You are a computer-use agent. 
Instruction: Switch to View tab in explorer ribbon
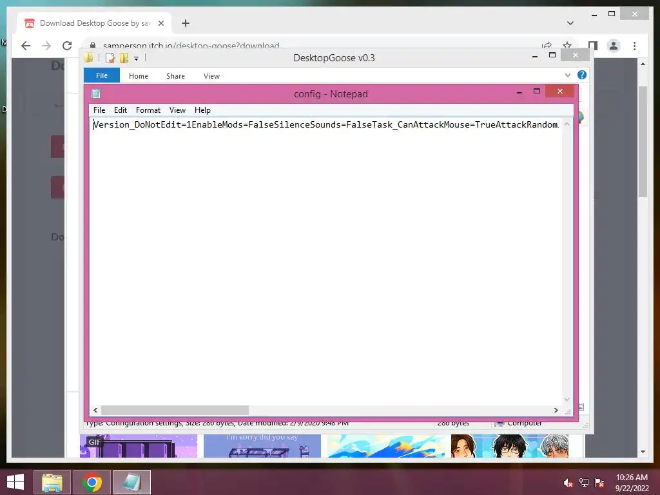tap(211, 76)
